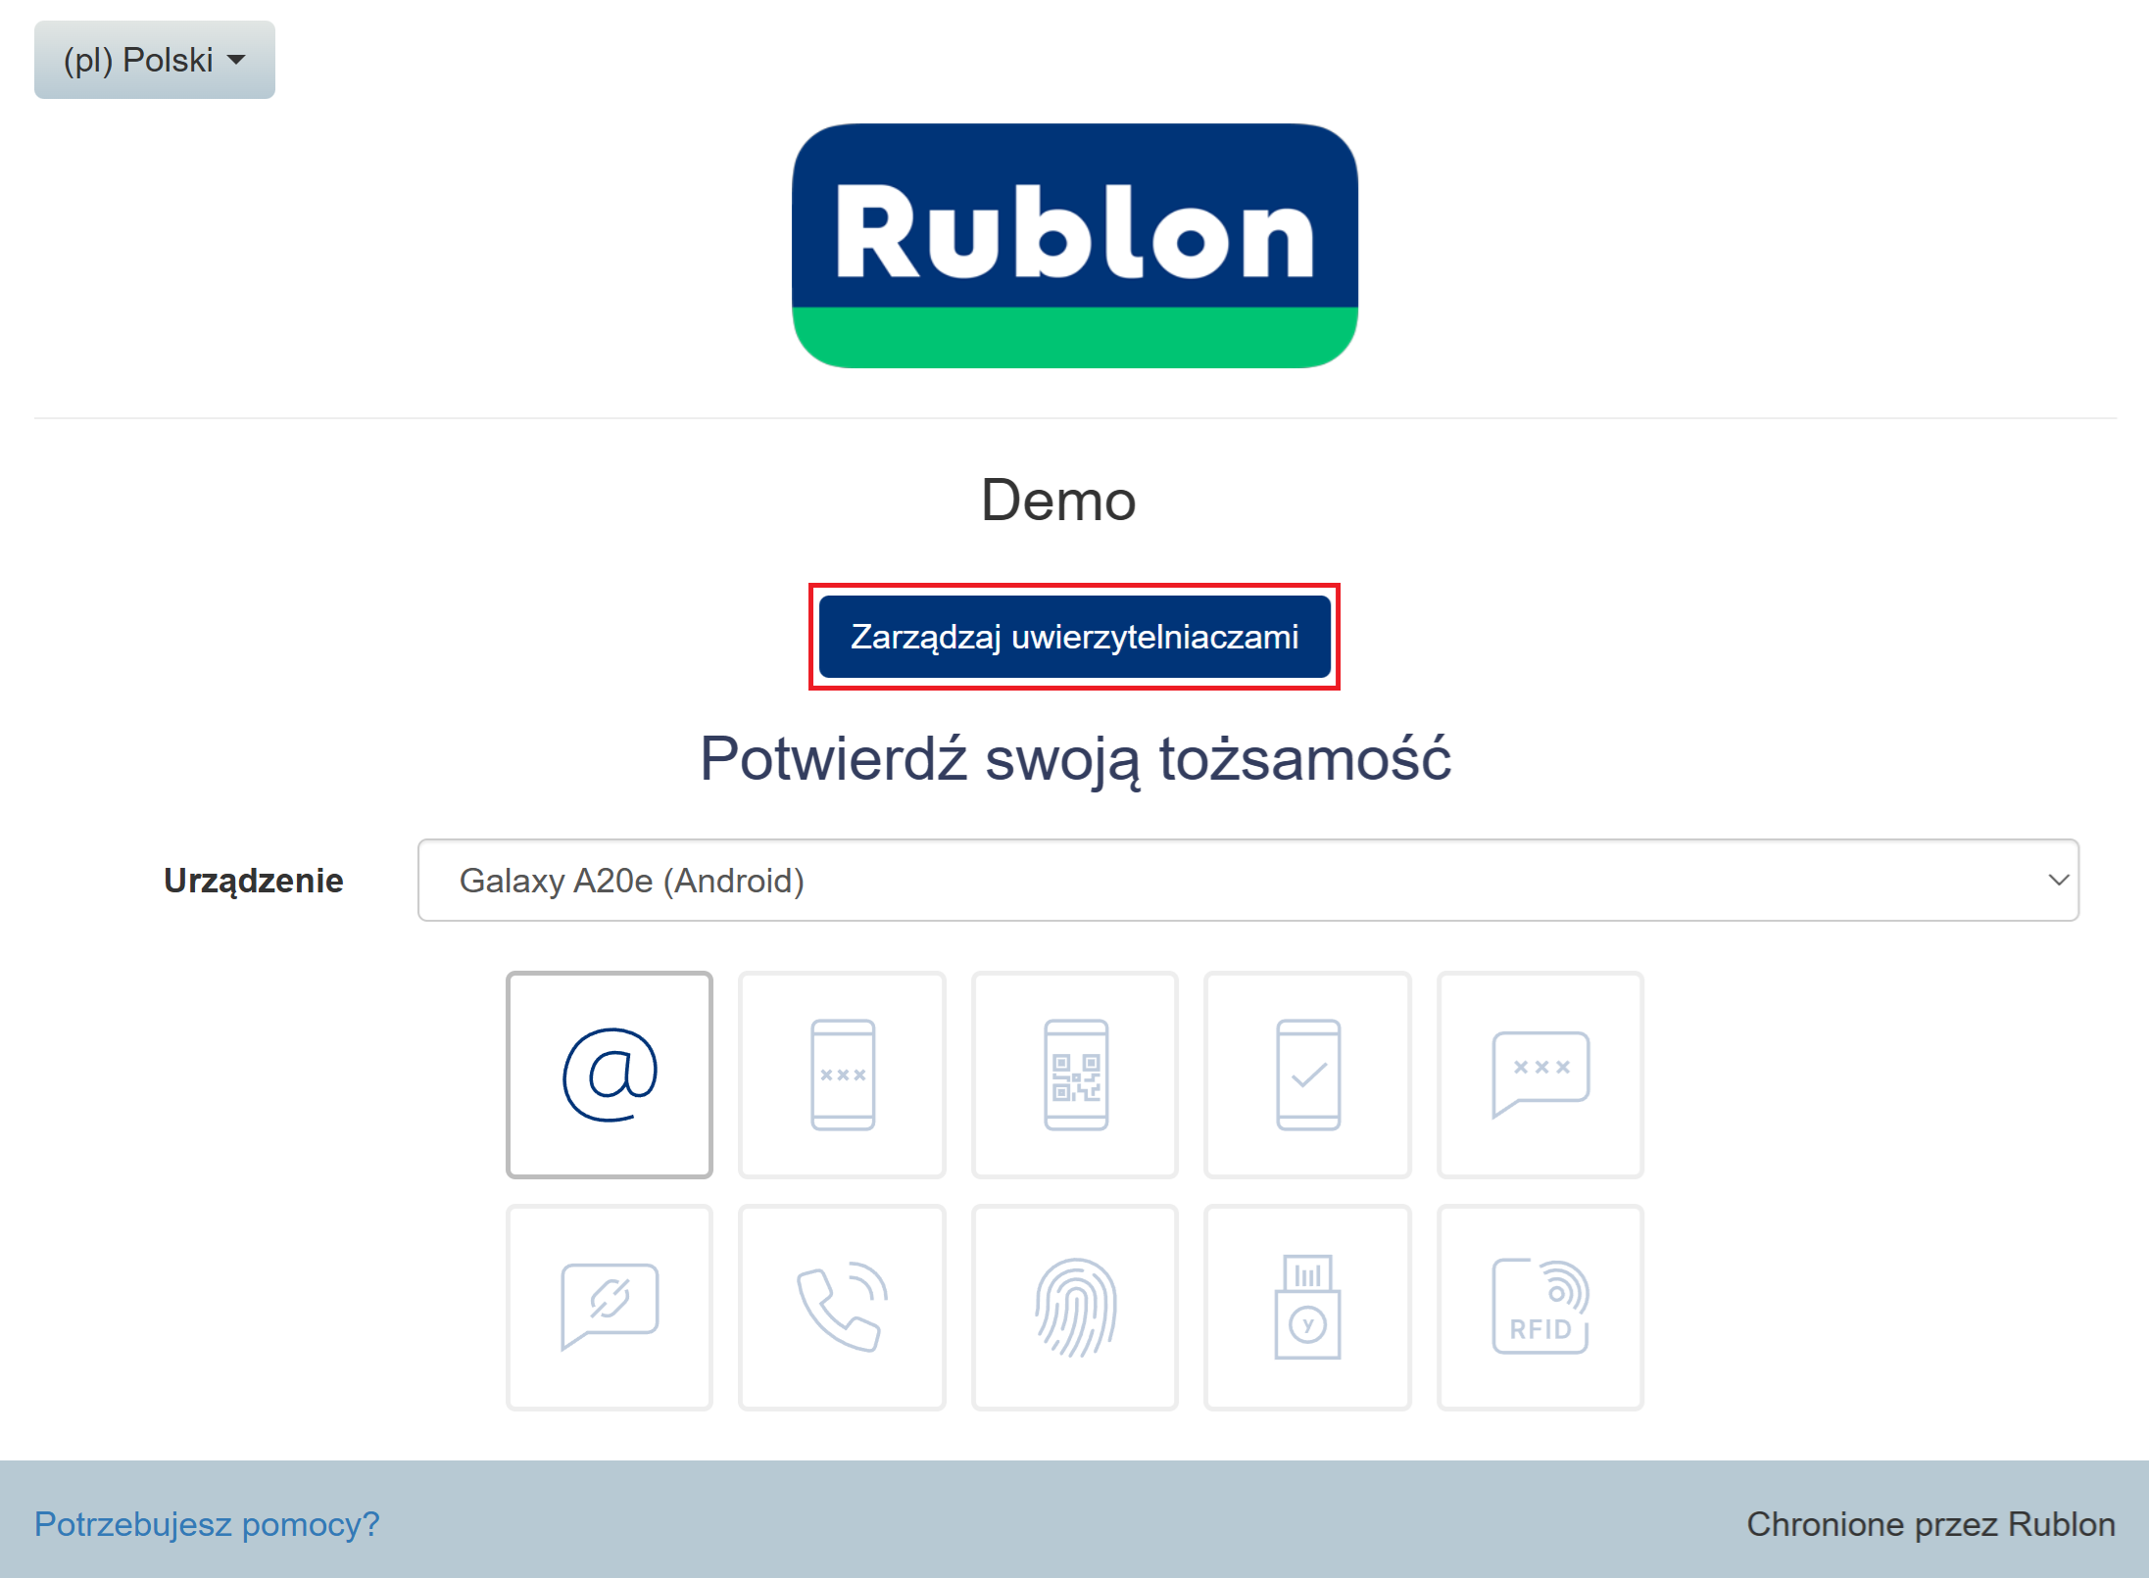The width and height of the screenshot is (2149, 1578).
Task: Open the (pl) Polski language dropdown
Action: coord(155,60)
